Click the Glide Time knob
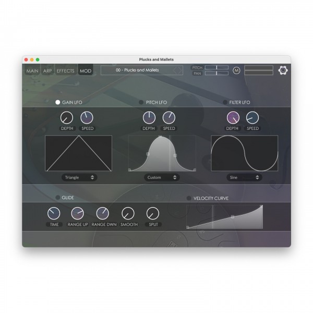 click(x=54, y=213)
